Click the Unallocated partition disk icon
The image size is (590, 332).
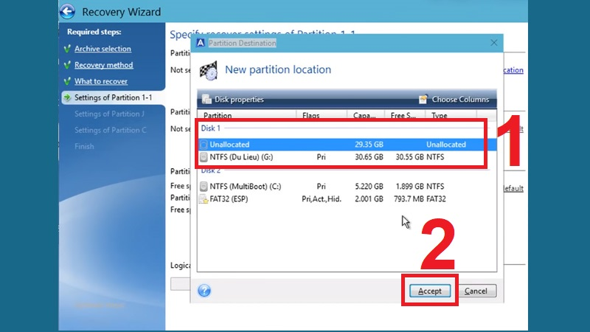[204, 145]
